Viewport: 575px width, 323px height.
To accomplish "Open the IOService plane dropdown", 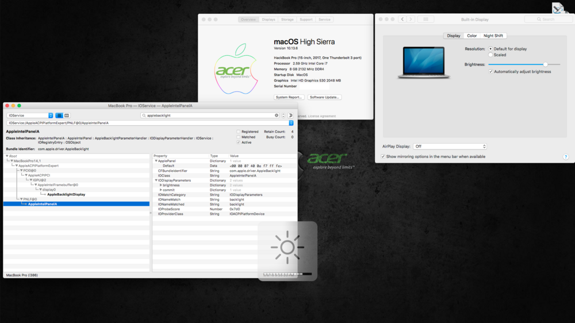I will [30, 116].
